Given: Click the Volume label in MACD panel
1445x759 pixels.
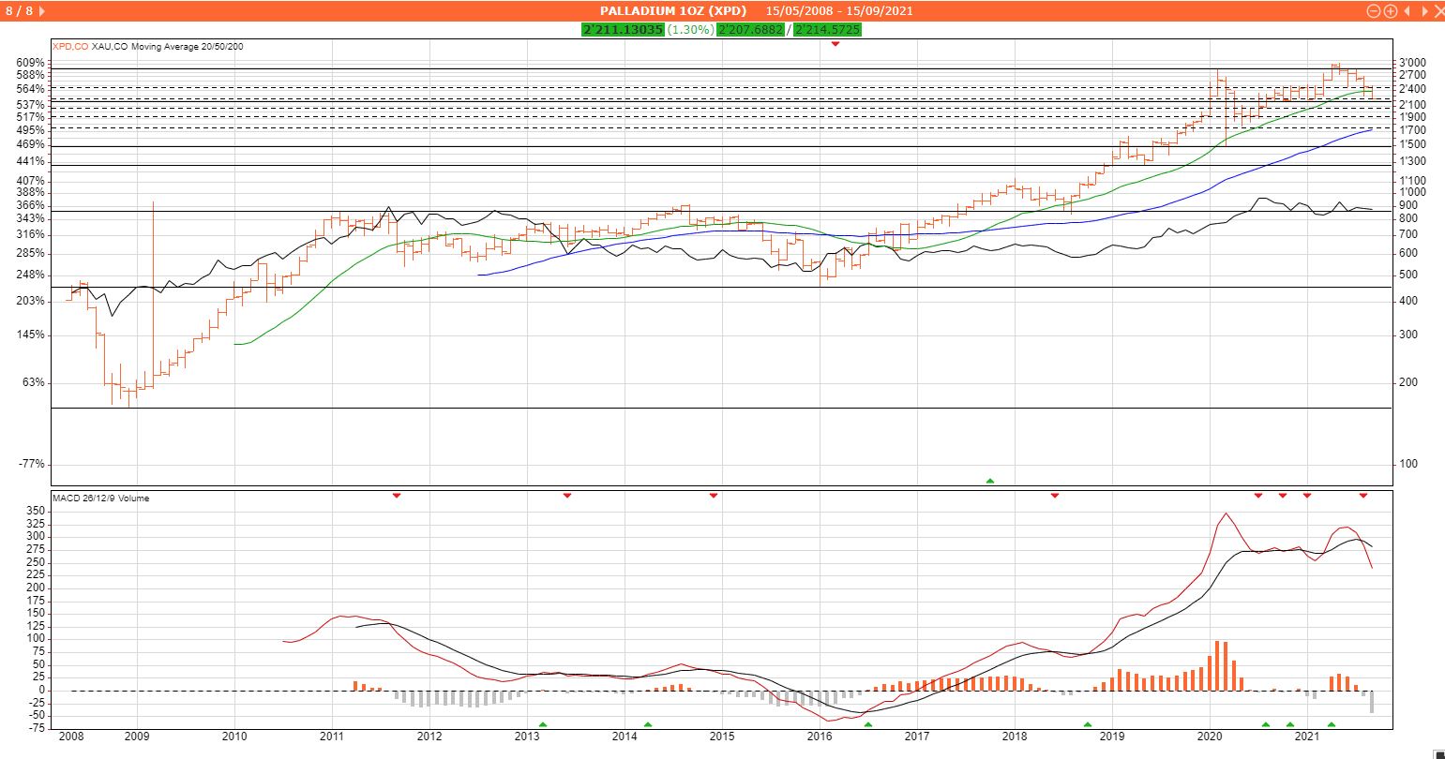Looking at the screenshot, I should click(x=134, y=499).
